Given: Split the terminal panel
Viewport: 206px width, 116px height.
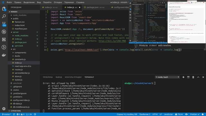Looking at the screenshot, I should coord(188,77).
